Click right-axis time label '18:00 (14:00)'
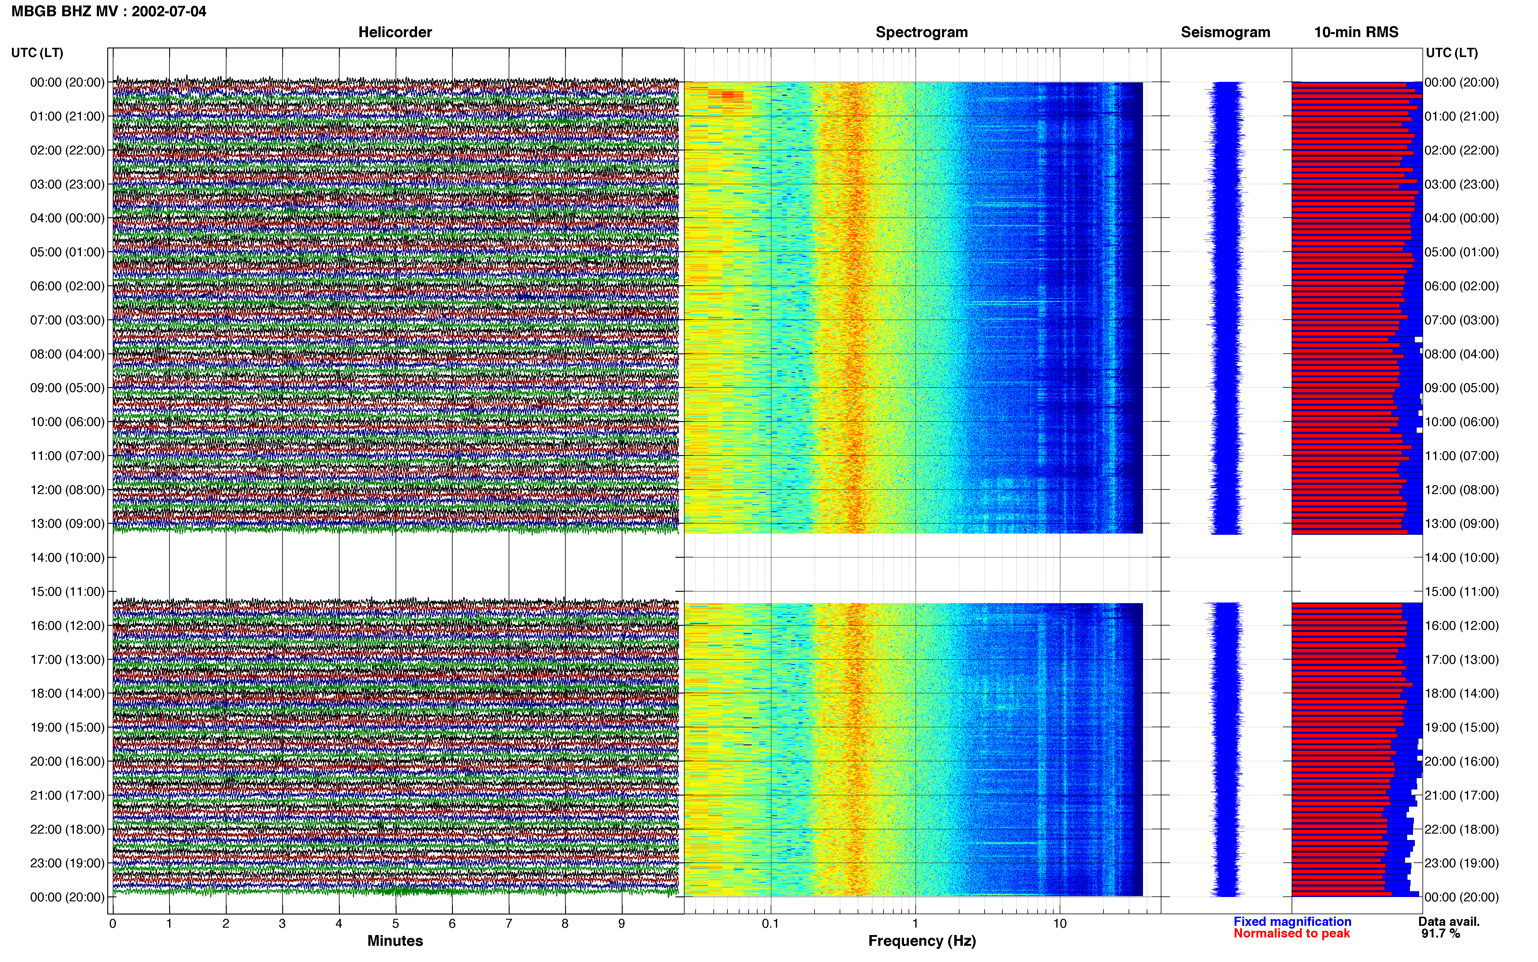Screen dimensions: 1538x962 1462,694
